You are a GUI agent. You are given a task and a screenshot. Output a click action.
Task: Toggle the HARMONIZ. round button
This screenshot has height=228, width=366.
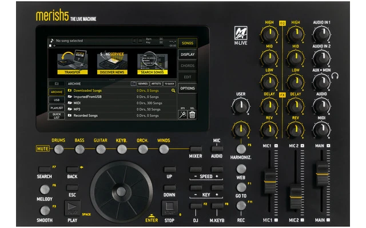coord(241,149)
